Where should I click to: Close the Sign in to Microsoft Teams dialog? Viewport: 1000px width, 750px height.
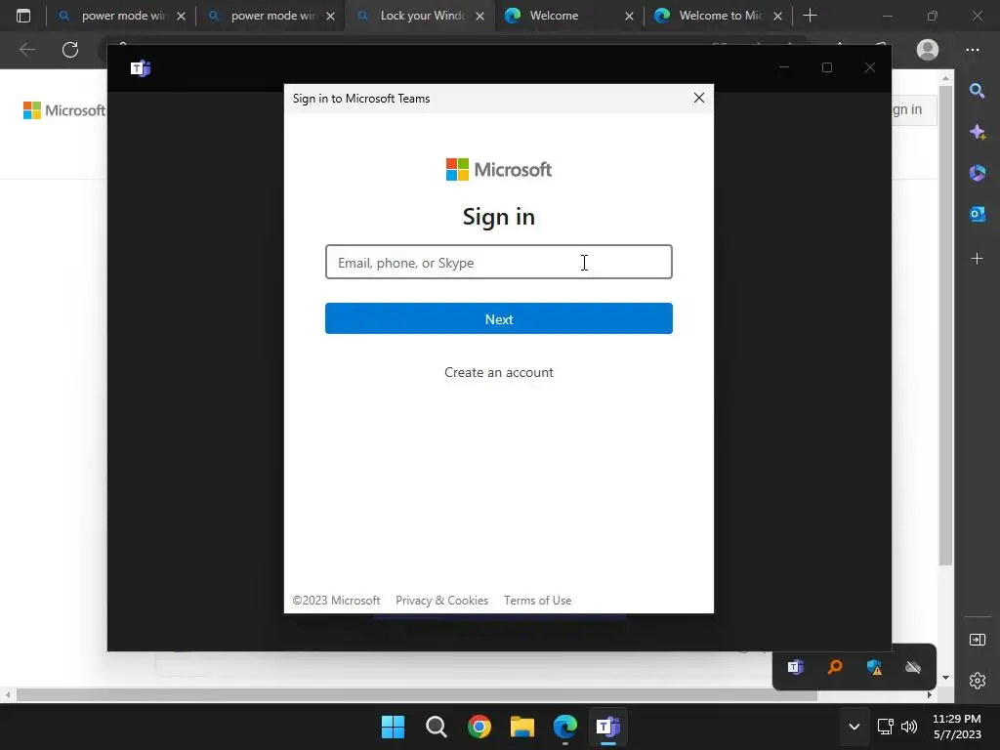[699, 98]
